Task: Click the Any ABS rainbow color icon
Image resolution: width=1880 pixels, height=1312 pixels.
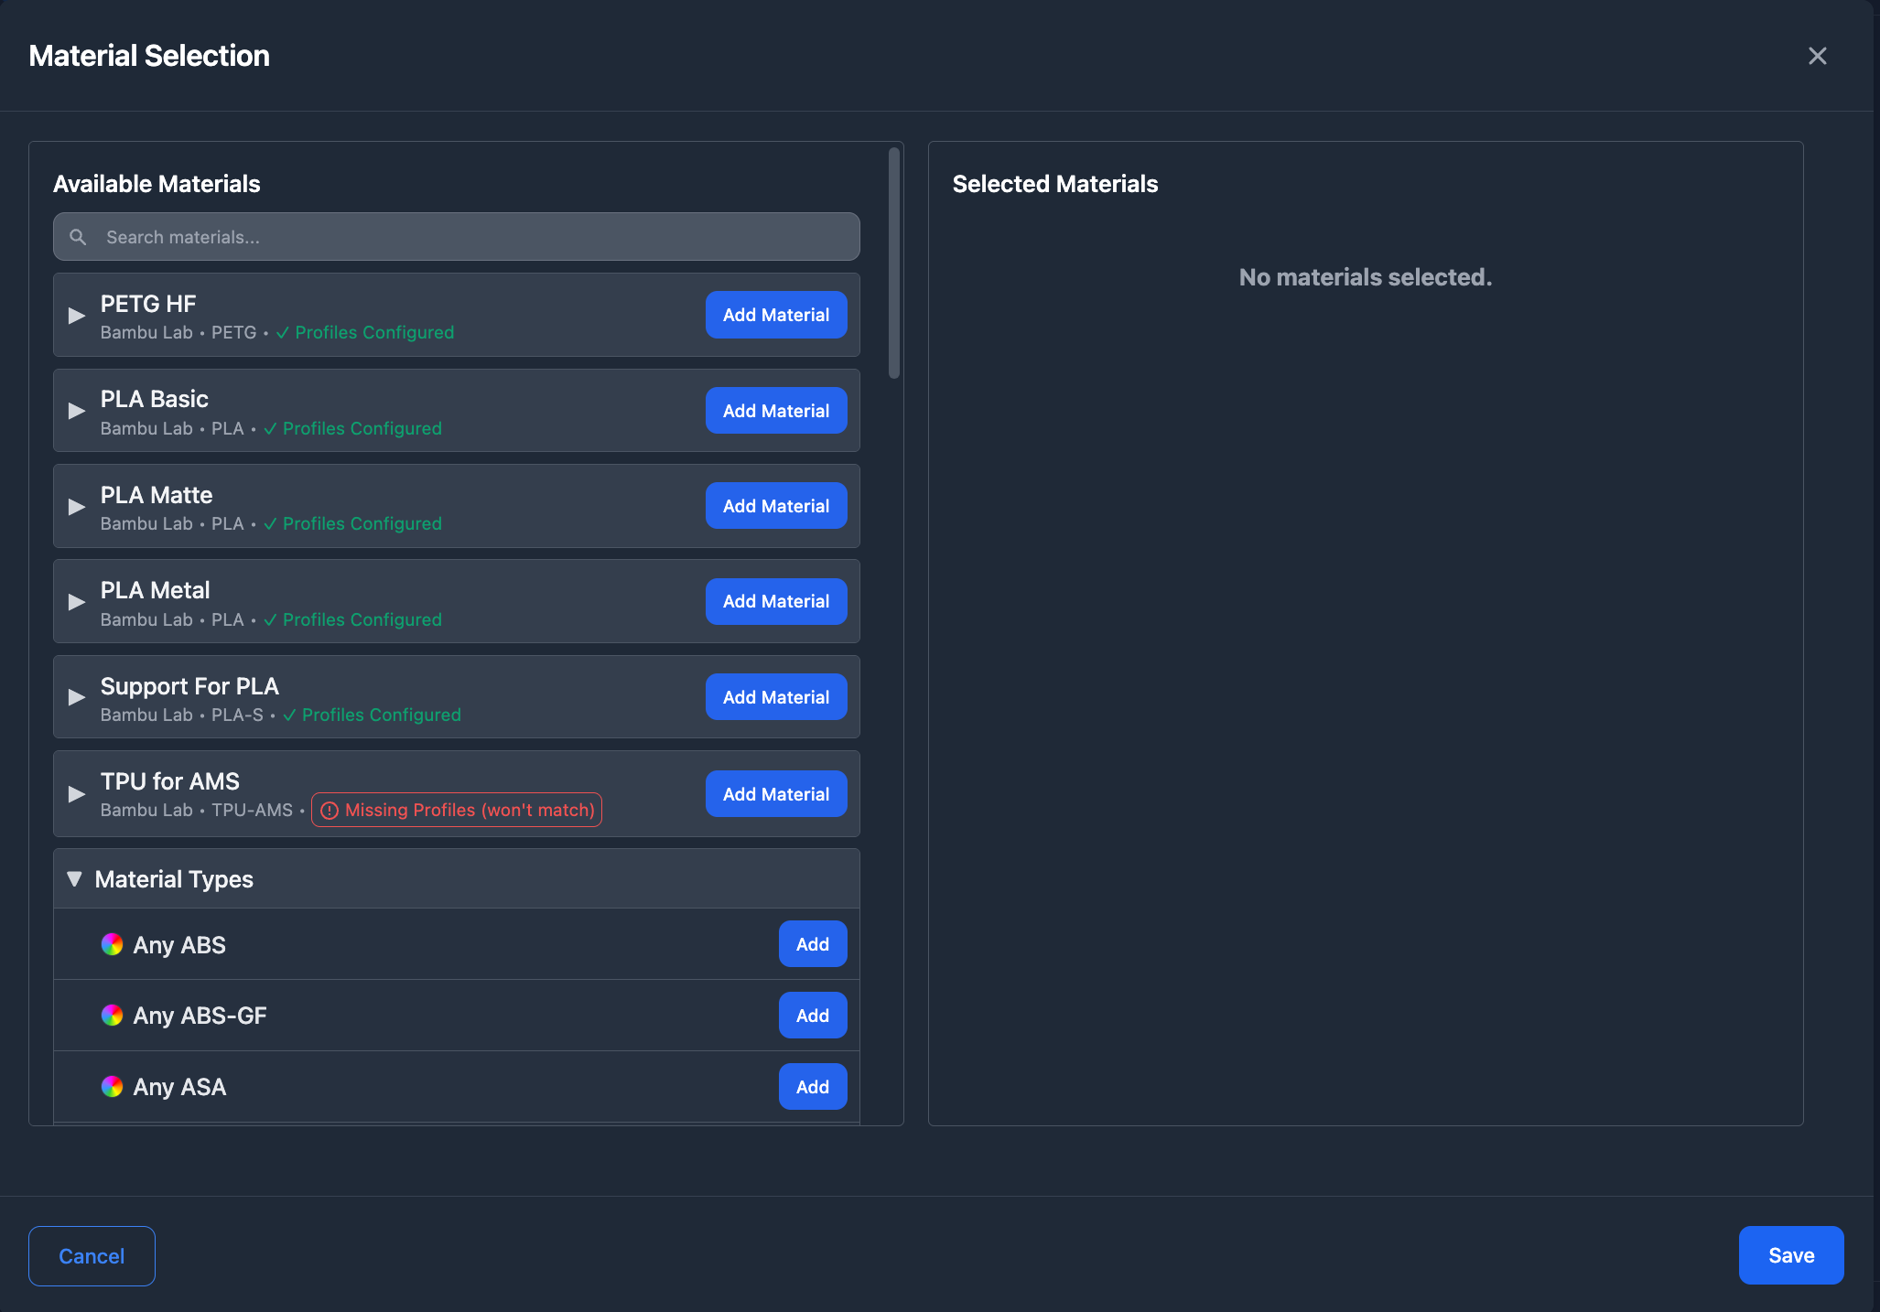Action: point(112,944)
